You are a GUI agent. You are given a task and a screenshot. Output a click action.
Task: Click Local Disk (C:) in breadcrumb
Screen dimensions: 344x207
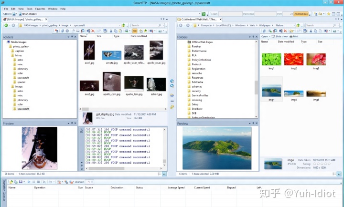(223, 25)
